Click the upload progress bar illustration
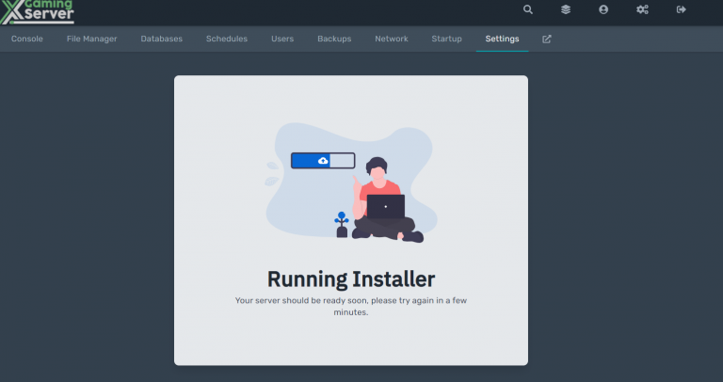 click(x=323, y=161)
